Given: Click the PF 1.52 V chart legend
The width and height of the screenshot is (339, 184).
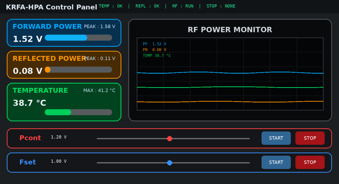Looking at the screenshot, I should (x=155, y=44).
